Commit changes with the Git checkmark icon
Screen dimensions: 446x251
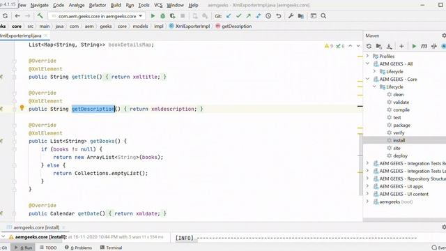238,16
